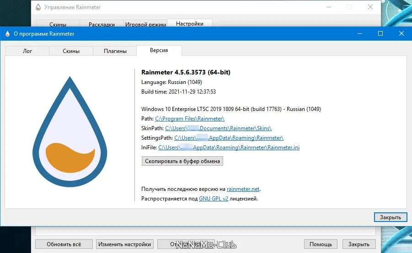
Task: Switch to the Скины tab in About dialog
Action: (x=71, y=51)
